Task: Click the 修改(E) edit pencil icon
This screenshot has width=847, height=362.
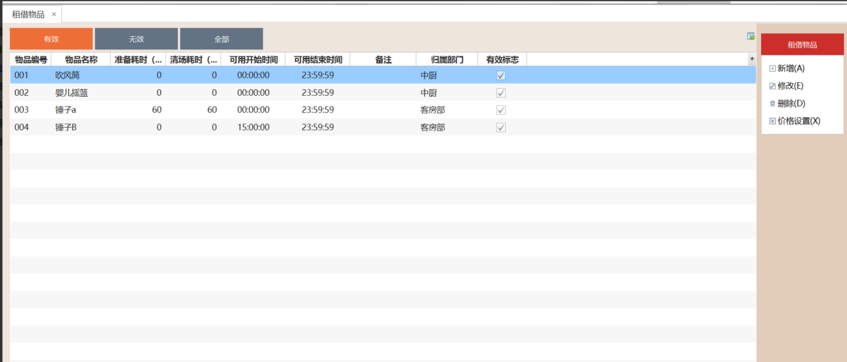Action: pos(772,86)
